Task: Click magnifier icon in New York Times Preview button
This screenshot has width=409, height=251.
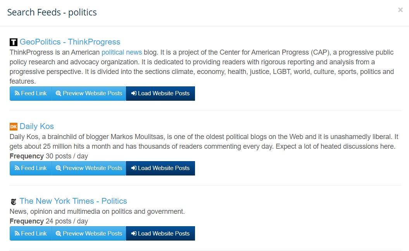Action: tap(59, 234)
